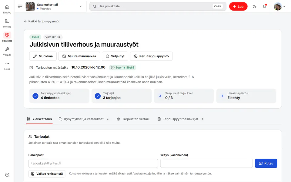Click the Toteutus project phase label

[45, 9]
